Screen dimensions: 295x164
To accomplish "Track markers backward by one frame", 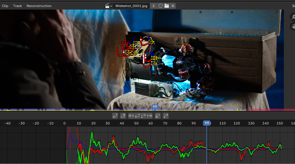I will pos(137,116).
